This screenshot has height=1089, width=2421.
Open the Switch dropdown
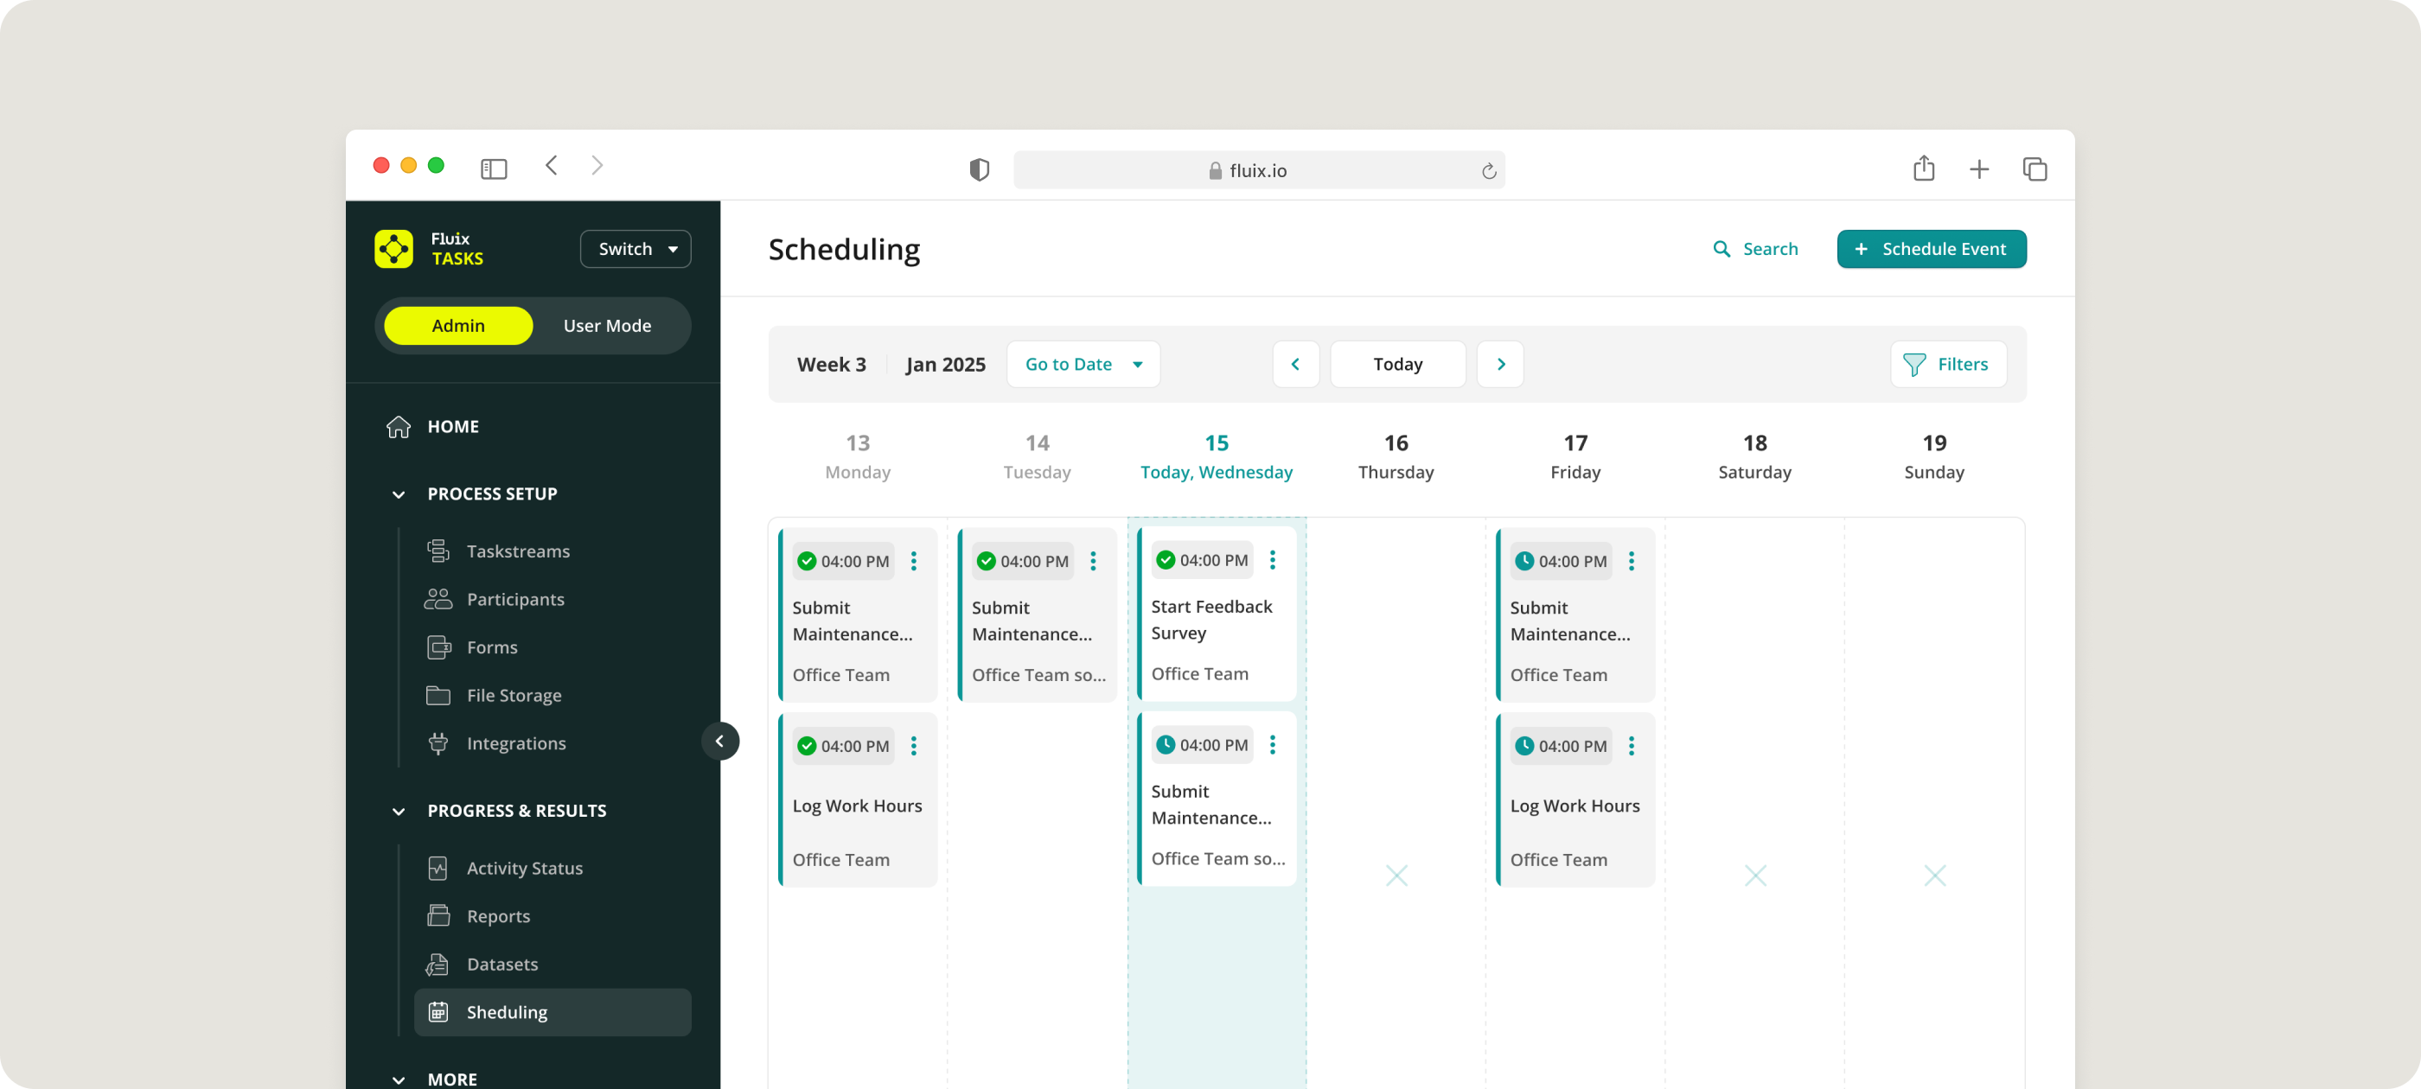pos(636,249)
